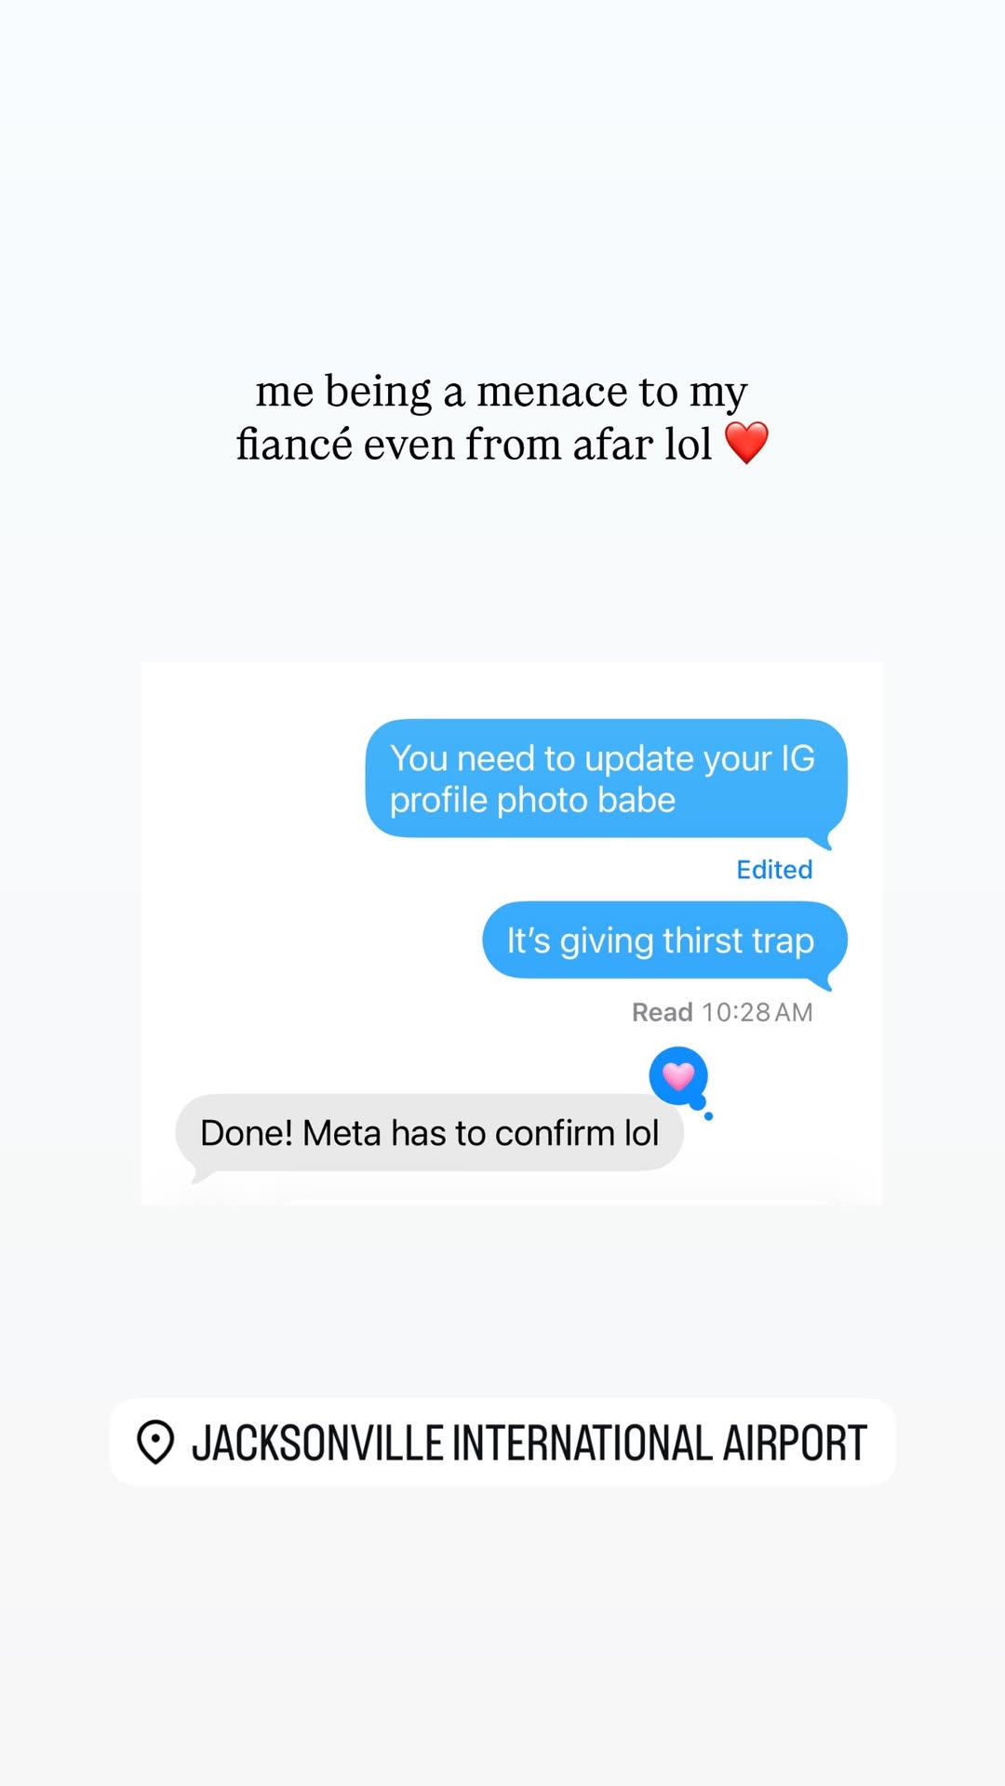Click the "10:28 AM" timestamp
The image size is (1005, 1786).
[757, 1012]
